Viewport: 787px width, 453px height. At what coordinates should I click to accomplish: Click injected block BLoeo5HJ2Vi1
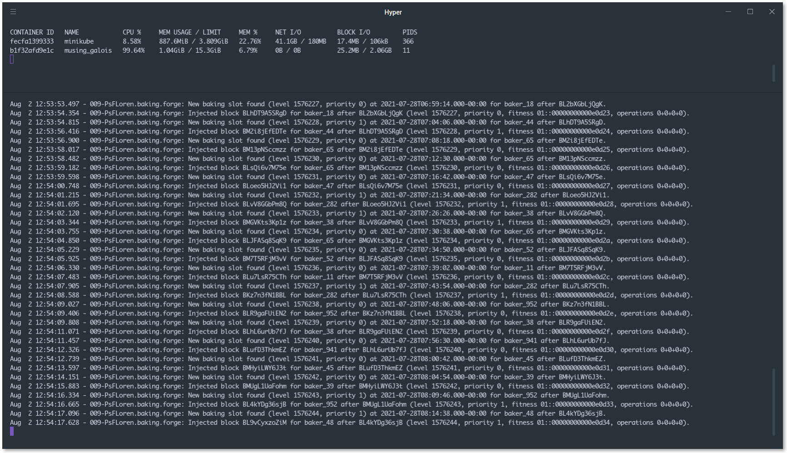[x=265, y=186]
